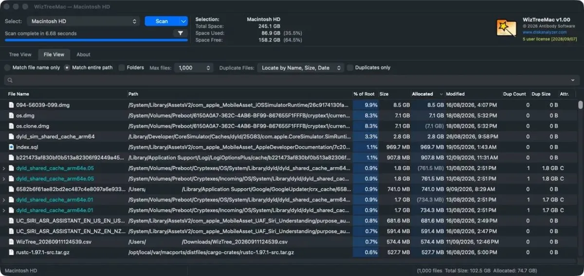Click the vertical scrollbar thumb

pyautogui.click(x=580, y=105)
